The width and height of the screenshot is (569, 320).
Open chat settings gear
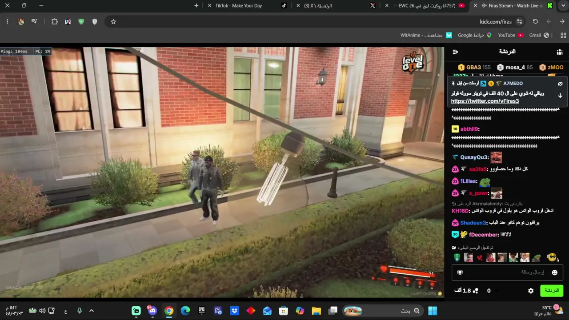(x=531, y=291)
